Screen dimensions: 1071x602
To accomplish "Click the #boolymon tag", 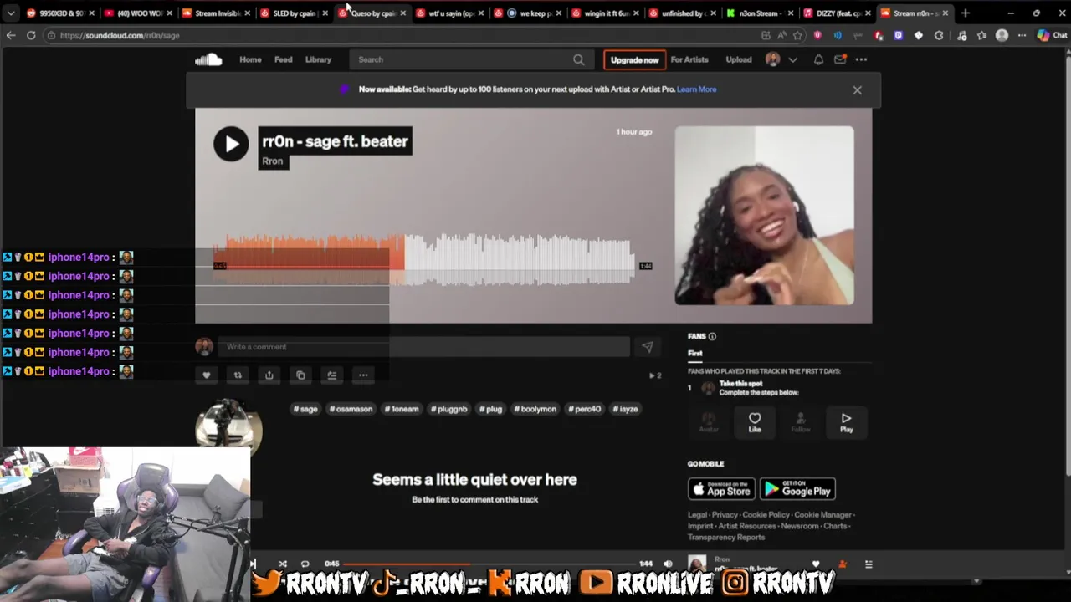I will pyautogui.click(x=535, y=409).
